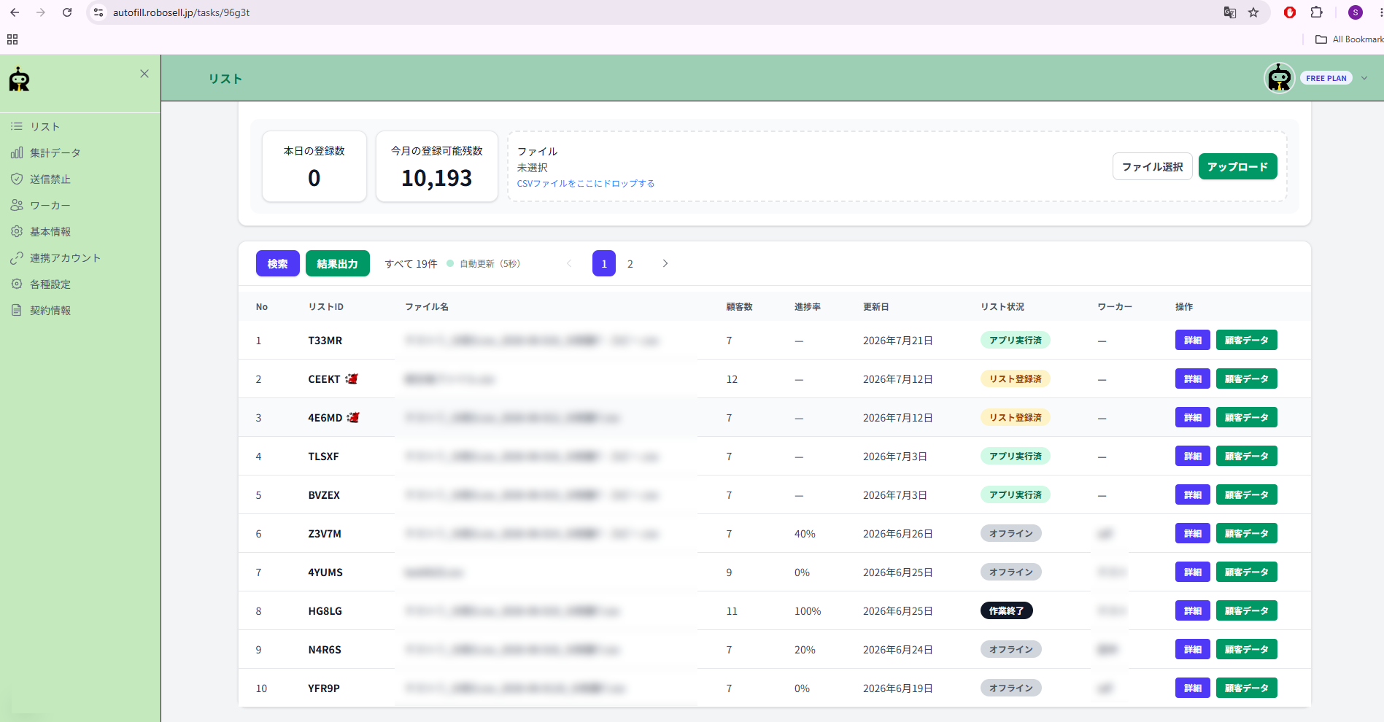Click the 結果出力 button

pos(338,263)
